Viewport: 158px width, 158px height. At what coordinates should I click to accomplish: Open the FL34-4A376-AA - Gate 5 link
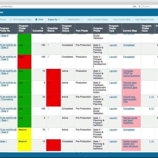8,84
